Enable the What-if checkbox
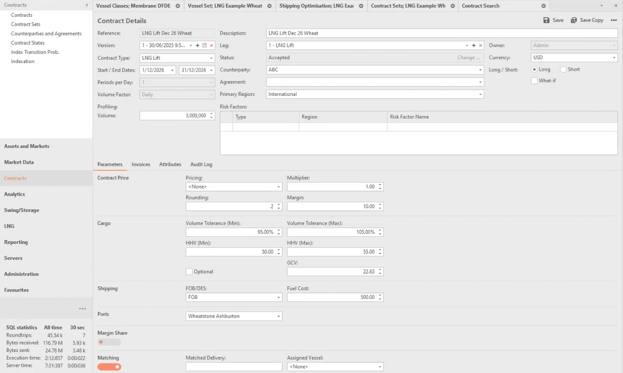The width and height of the screenshot is (623, 373). [x=534, y=81]
